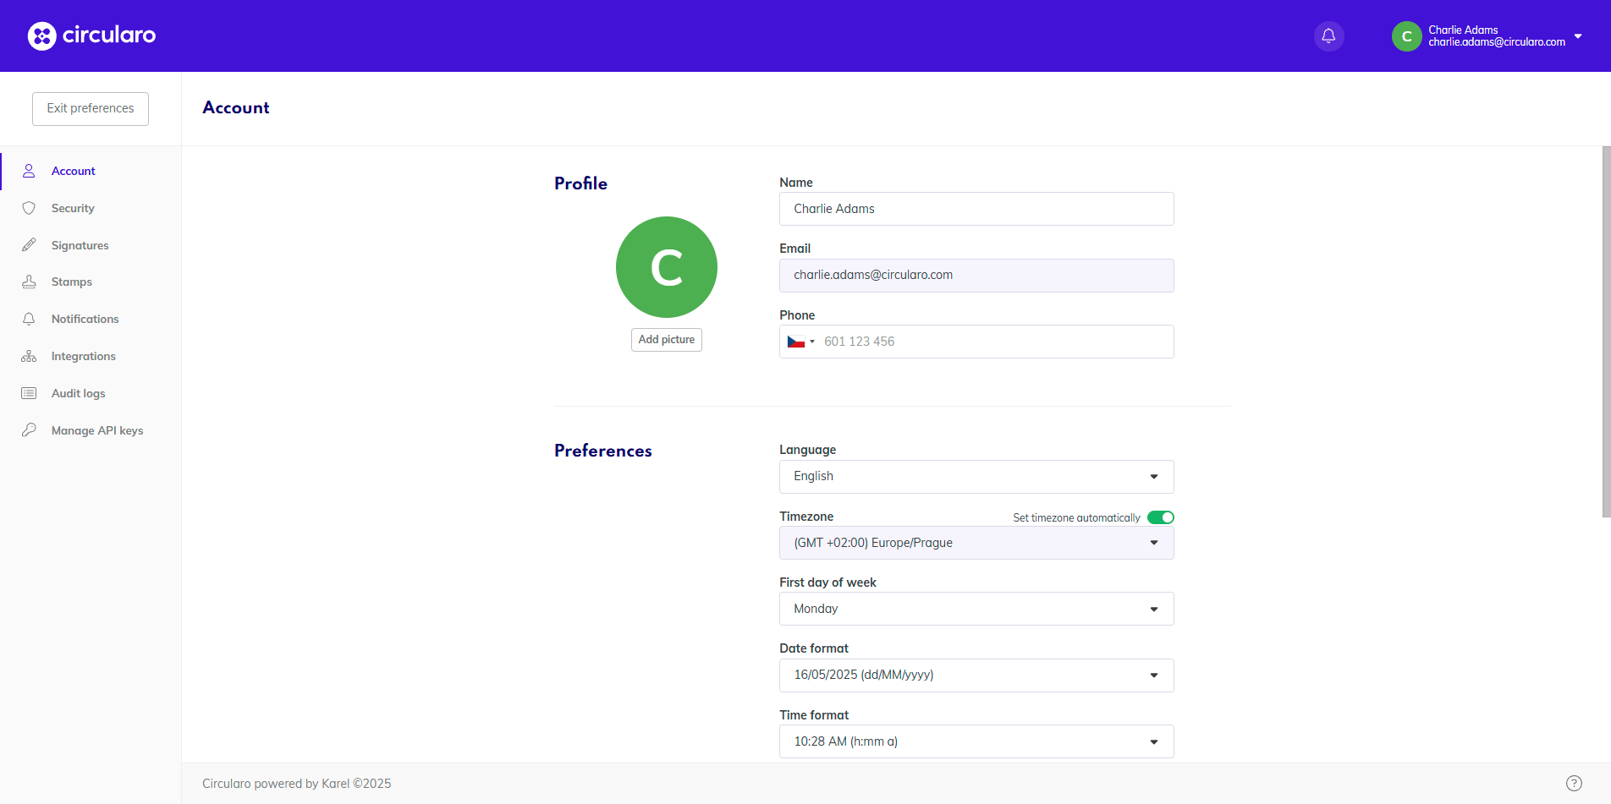Image resolution: width=1611 pixels, height=804 pixels.
Task: Open the phone country flag selector
Action: 800,342
